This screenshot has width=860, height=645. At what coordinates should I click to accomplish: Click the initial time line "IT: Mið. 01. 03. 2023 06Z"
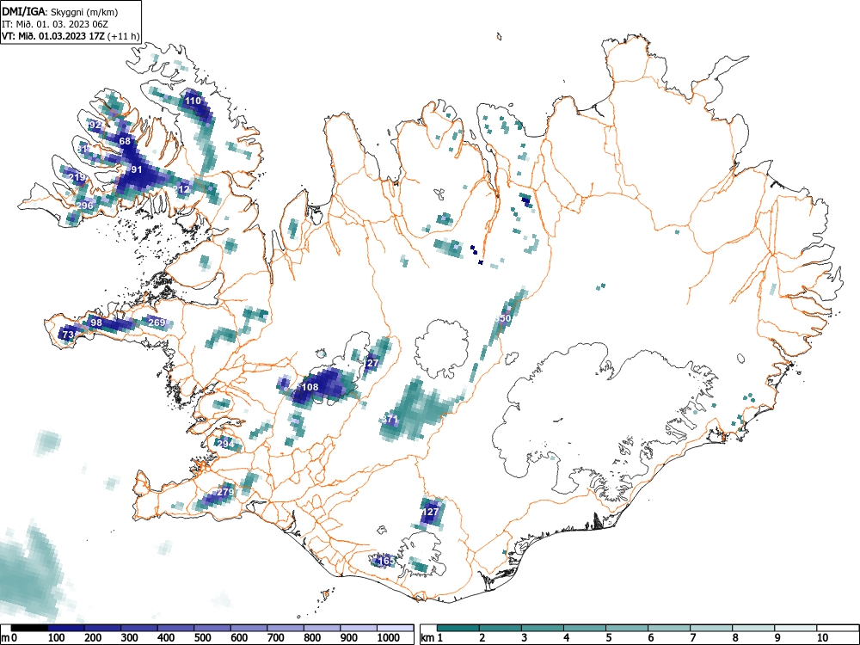pos(53,24)
